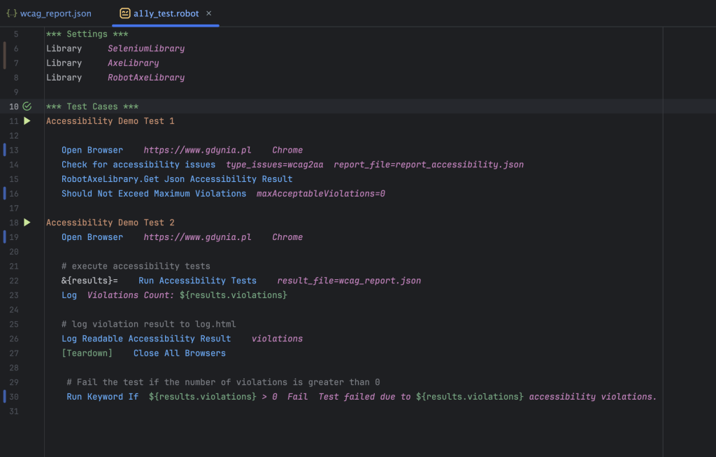716x457 pixels.
Task: Click the SeleniumLibrary import name
Action: click(x=146, y=48)
